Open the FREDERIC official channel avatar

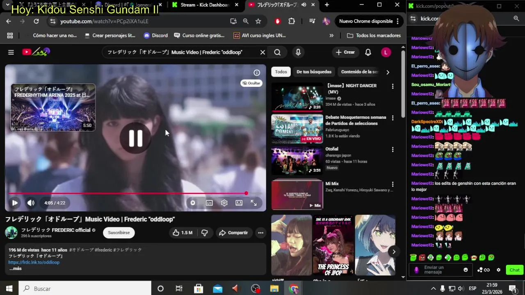point(11,232)
